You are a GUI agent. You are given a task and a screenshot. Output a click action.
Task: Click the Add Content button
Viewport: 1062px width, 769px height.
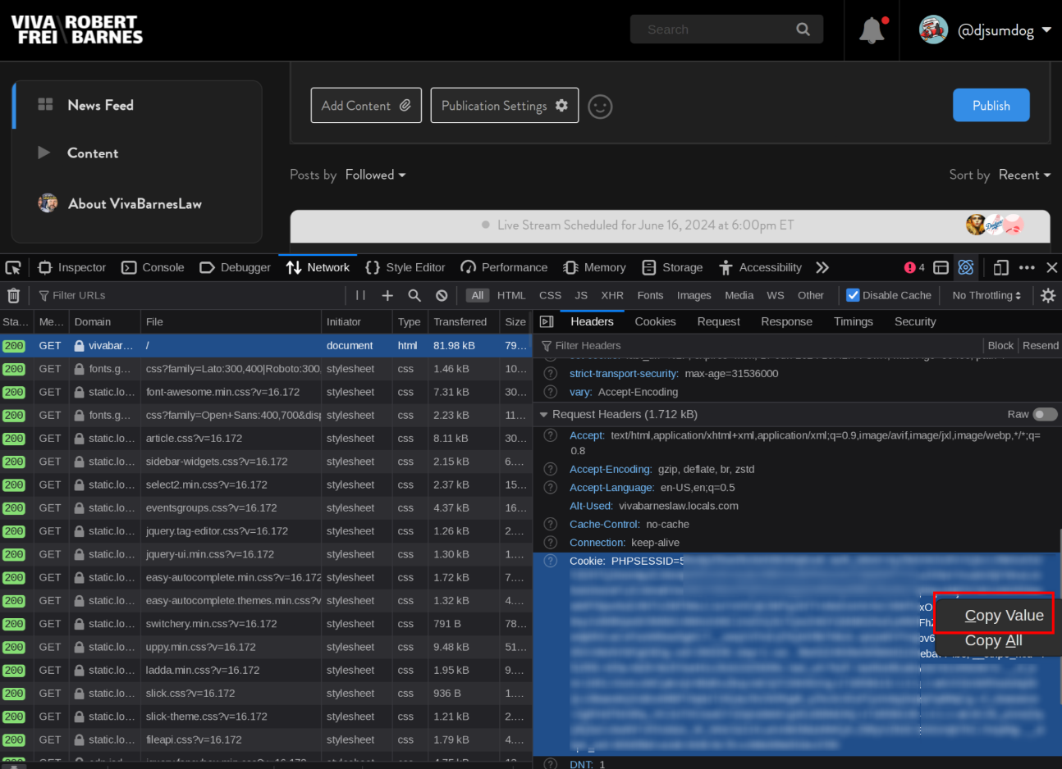point(366,106)
